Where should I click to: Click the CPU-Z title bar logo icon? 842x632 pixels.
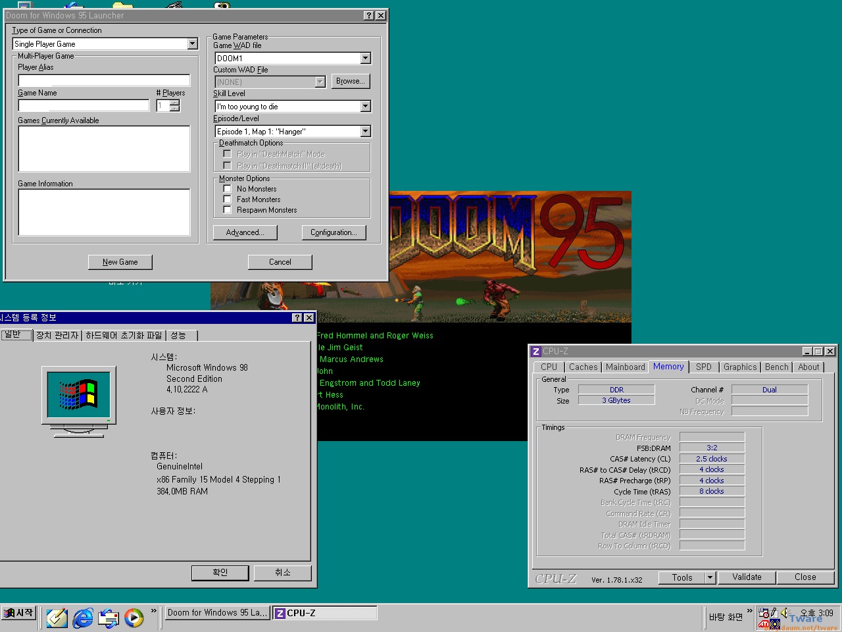point(536,352)
